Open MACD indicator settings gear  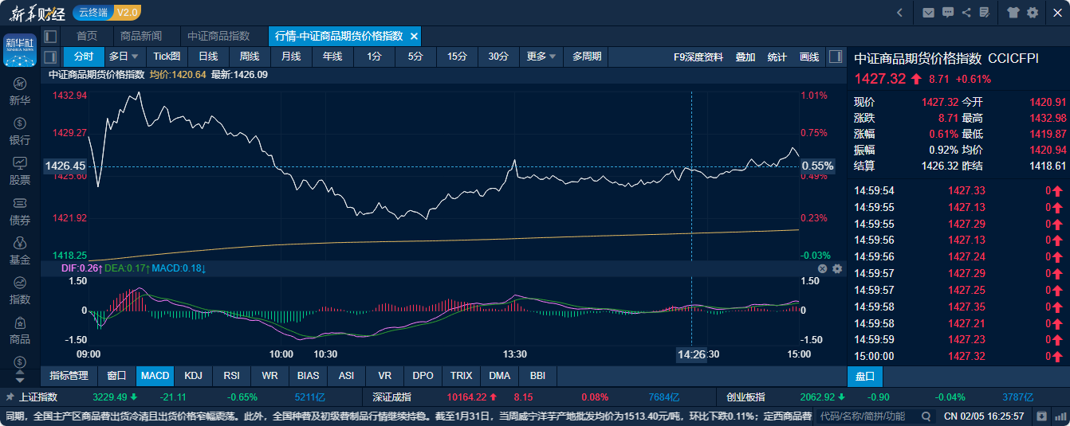[837, 269]
